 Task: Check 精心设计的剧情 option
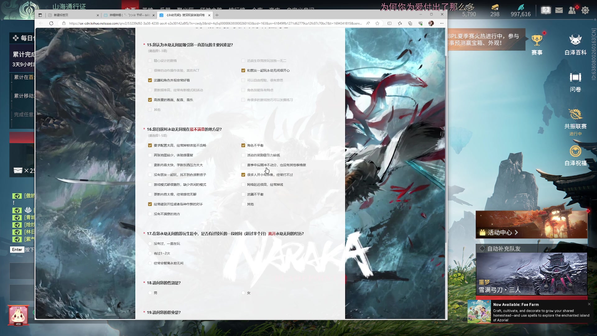150,61
